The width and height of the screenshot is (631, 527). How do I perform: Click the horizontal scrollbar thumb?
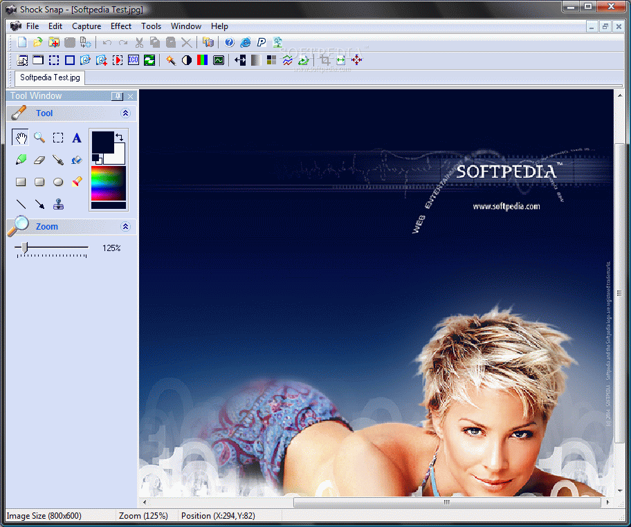click(447, 502)
